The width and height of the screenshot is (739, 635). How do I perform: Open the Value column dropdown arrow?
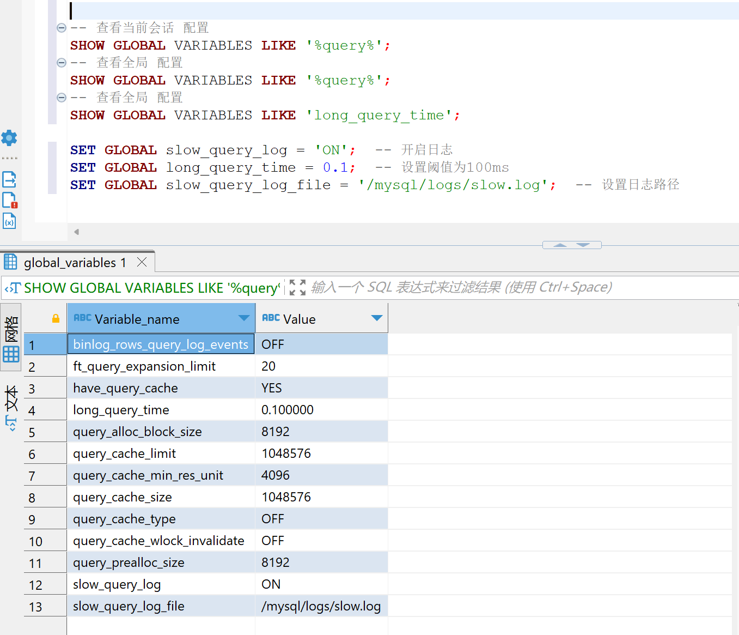pos(376,318)
